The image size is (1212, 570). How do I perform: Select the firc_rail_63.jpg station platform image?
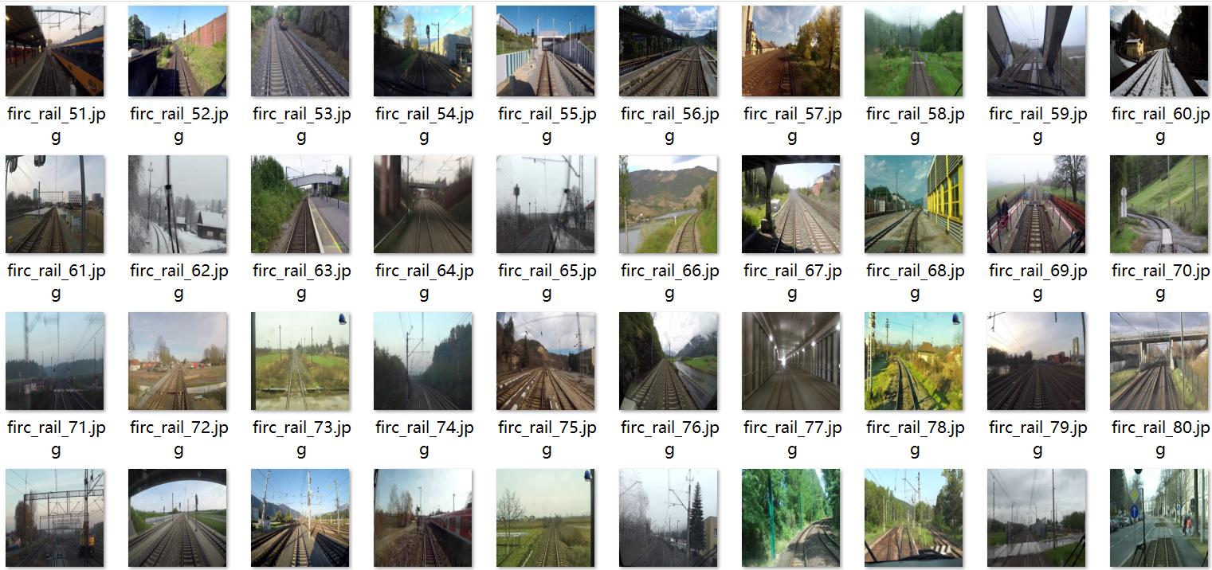tap(300, 205)
